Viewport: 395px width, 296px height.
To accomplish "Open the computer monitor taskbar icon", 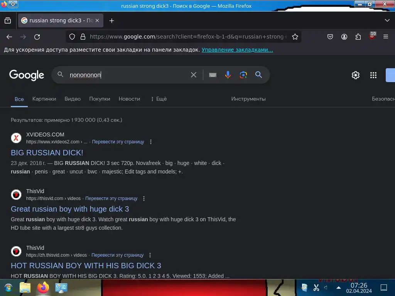I will (x=61, y=288).
